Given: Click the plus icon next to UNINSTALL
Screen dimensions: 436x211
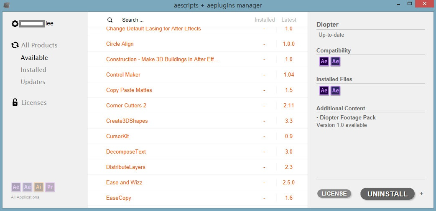Looking at the screenshot, I should 421,194.
